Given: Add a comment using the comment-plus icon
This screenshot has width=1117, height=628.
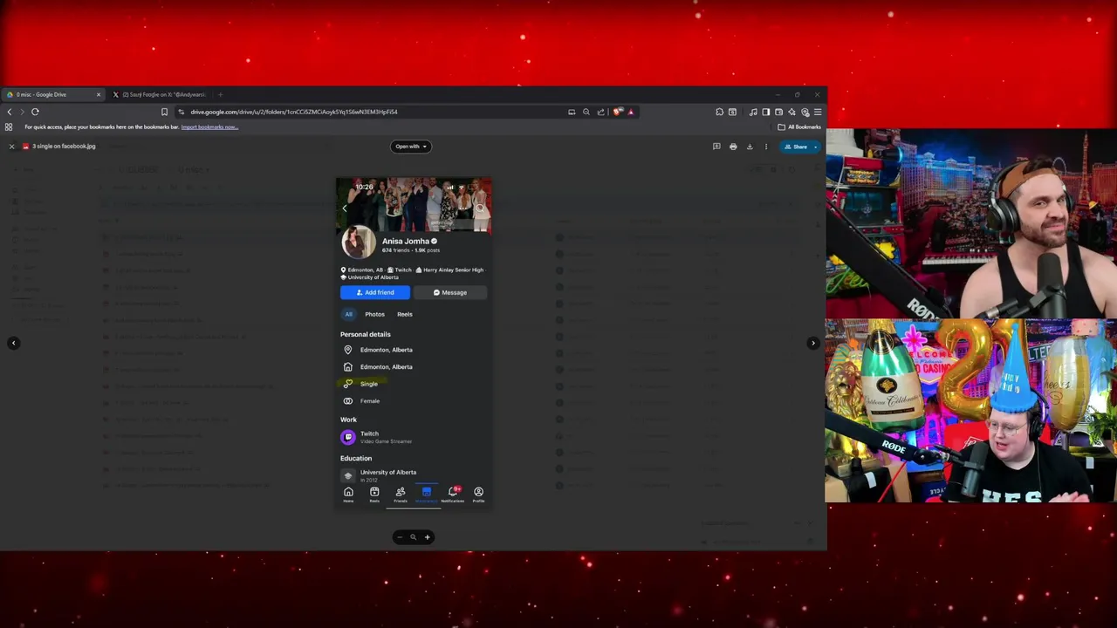Looking at the screenshot, I should [716, 147].
